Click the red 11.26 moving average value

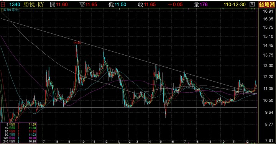pyautogui.click(x=32, y=131)
